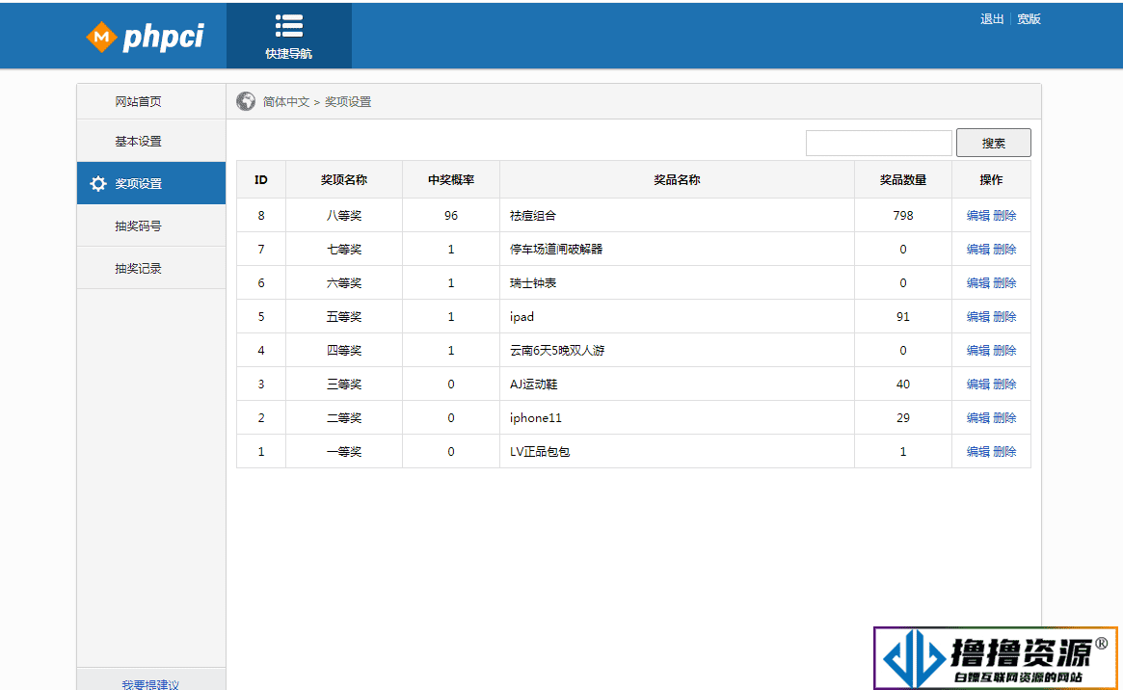This screenshot has width=1123, height=690.
Task: Click the 奖品名称 column header
Action: tap(677, 179)
